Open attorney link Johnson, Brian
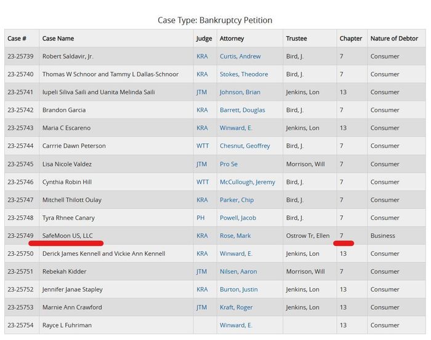The image size is (431, 340). [x=240, y=92]
